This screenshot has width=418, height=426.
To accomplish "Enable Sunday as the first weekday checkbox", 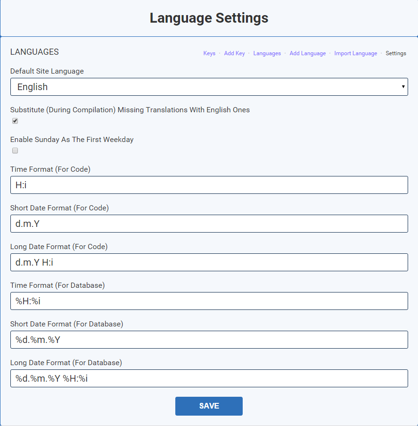I will [x=15, y=151].
